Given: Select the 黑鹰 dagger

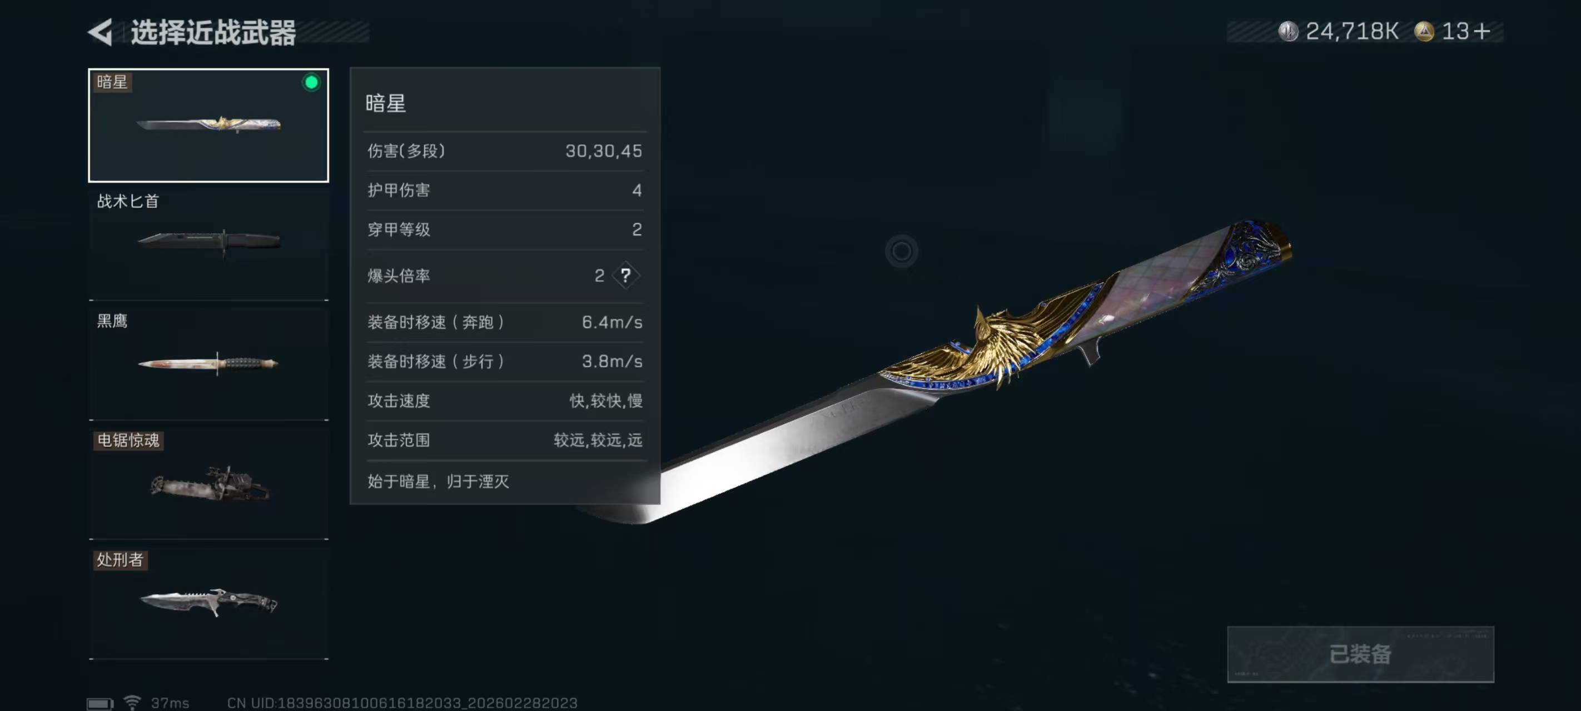Looking at the screenshot, I should tap(208, 364).
